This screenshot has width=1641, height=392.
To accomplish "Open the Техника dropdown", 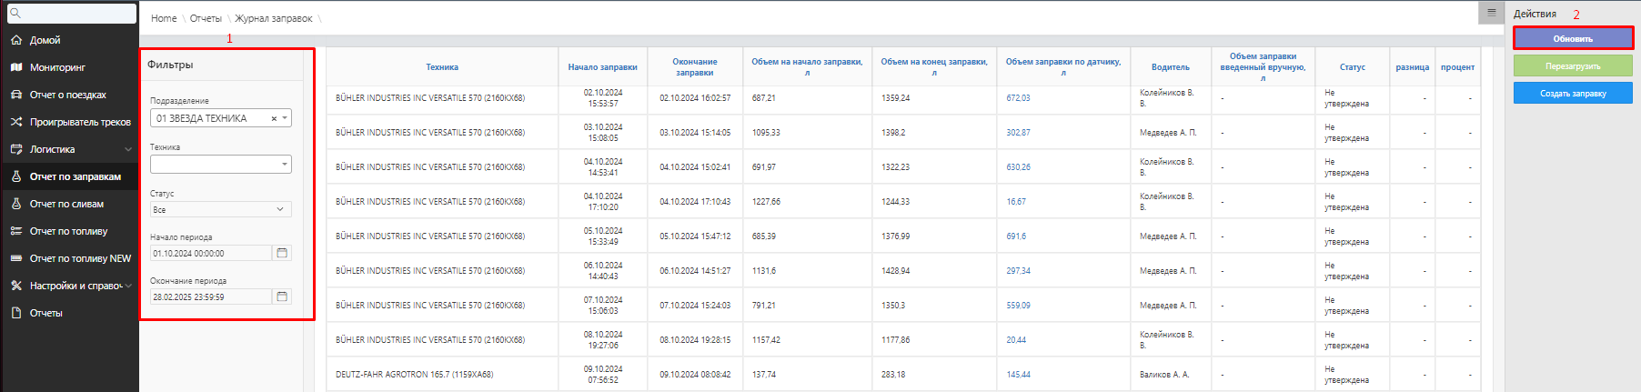I will click(220, 165).
